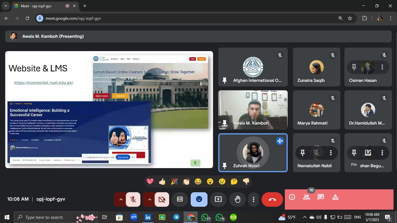Screen dimensions: 397x223
Task: Send the clapping hands reaction
Action: tap(186, 182)
